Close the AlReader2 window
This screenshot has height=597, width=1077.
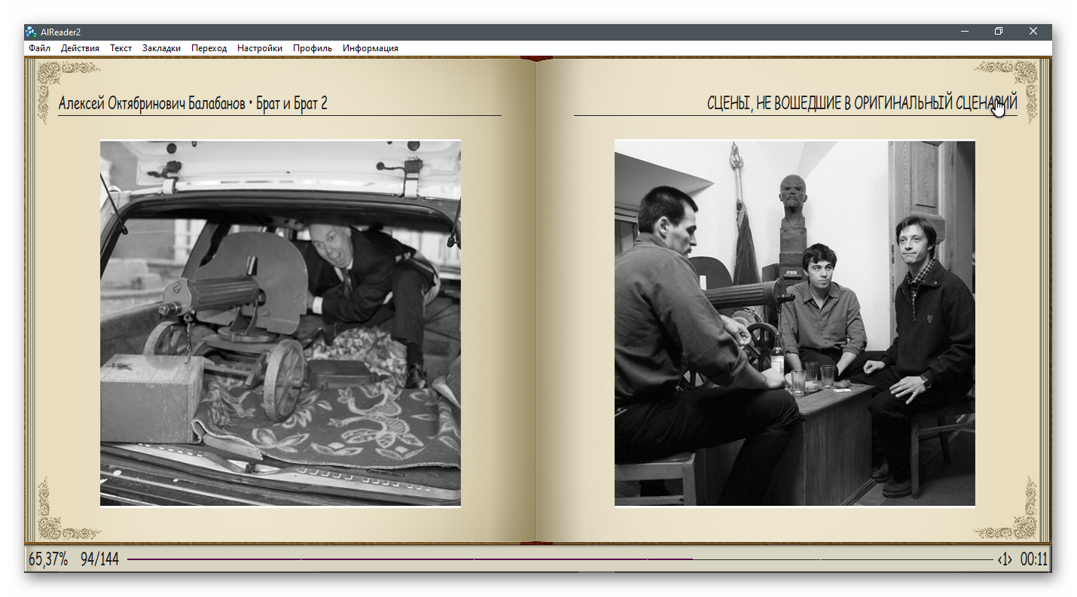(x=1033, y=32)
